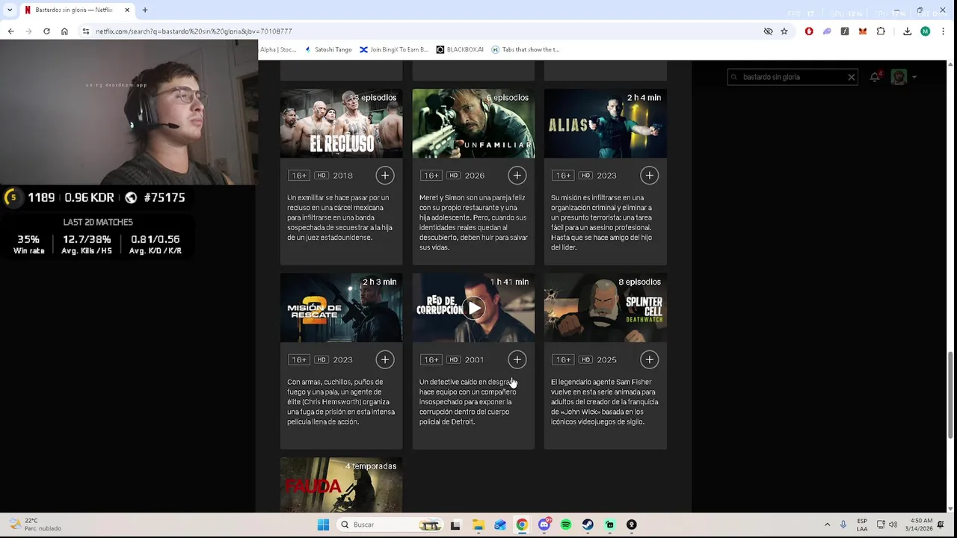The width and height of the screenshot is (957, 538).
Task: Open tab search dropdown arrow
Action: 10,10
